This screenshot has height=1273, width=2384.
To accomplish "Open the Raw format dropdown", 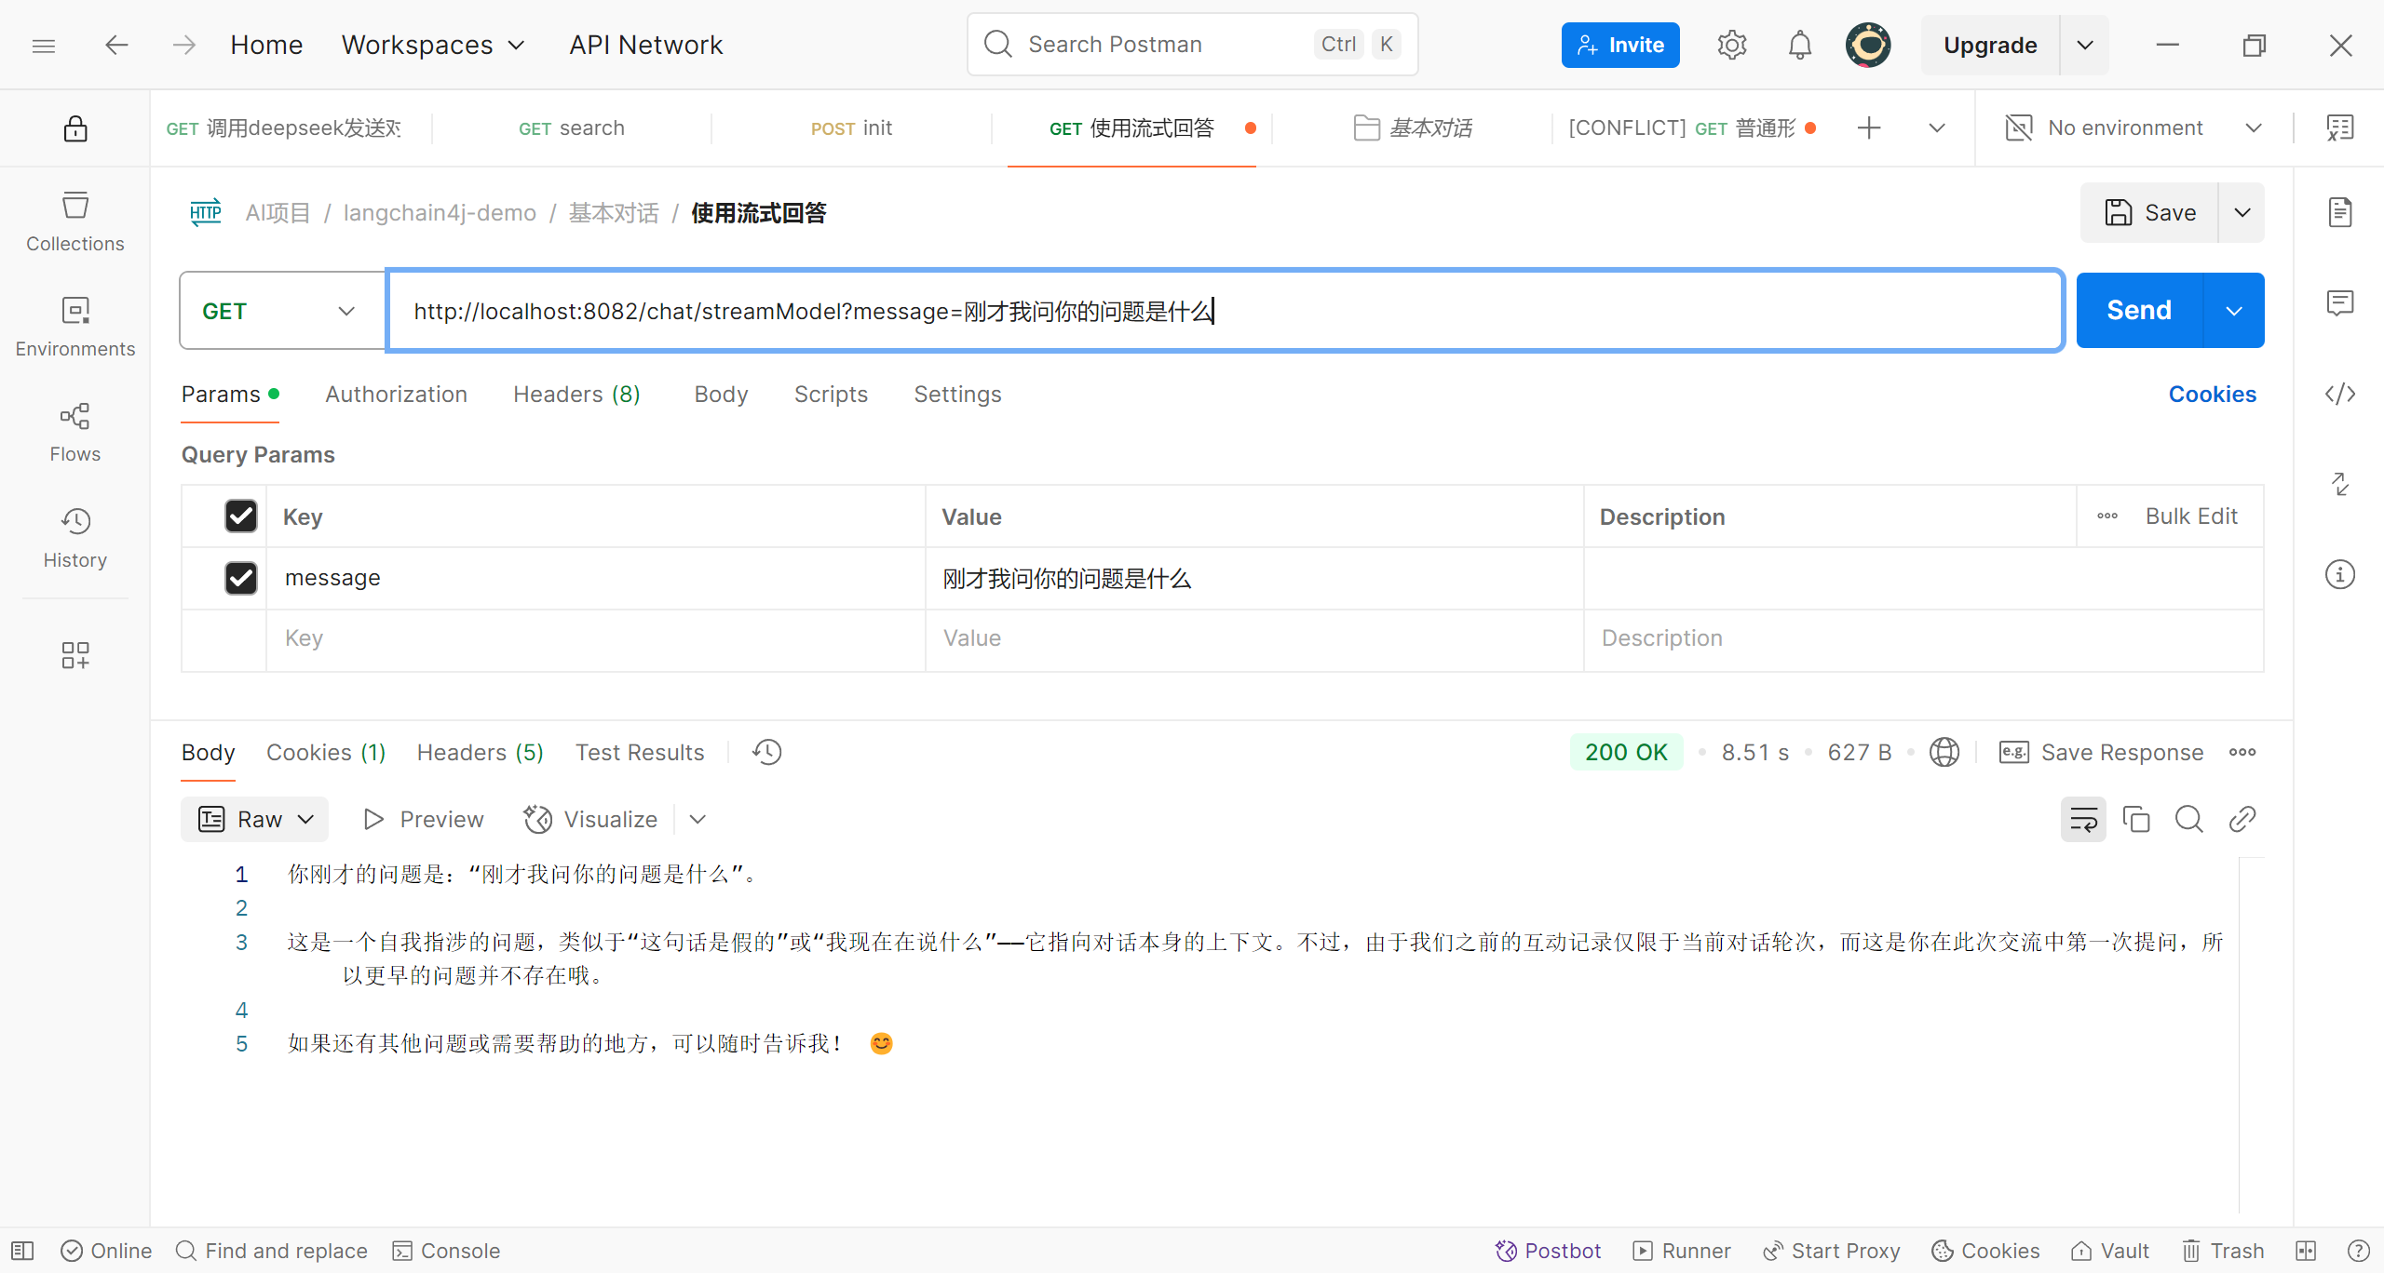I will (x=254, y=820).
